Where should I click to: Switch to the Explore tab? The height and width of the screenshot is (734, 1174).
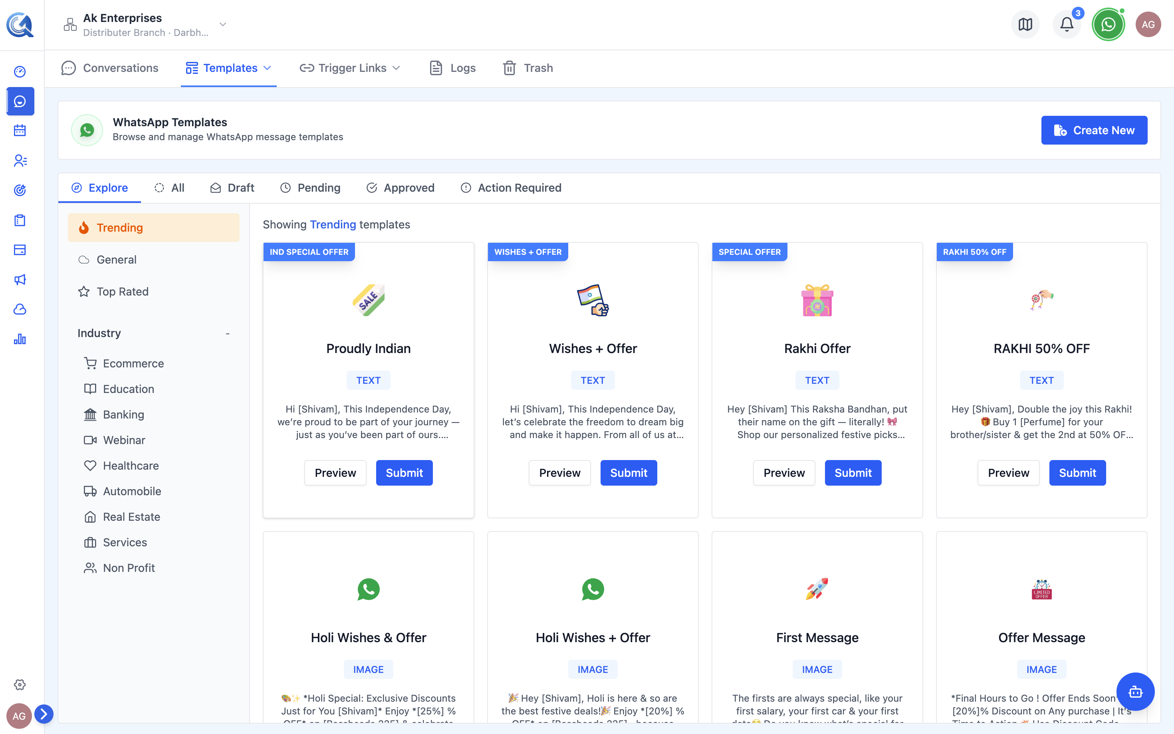[x=99, y=188]
